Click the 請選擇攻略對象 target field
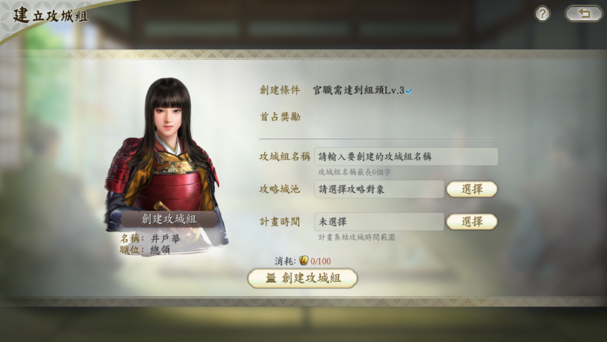Image resolution: width=607 pixels, height=342 pixels. tap(379, 189)
